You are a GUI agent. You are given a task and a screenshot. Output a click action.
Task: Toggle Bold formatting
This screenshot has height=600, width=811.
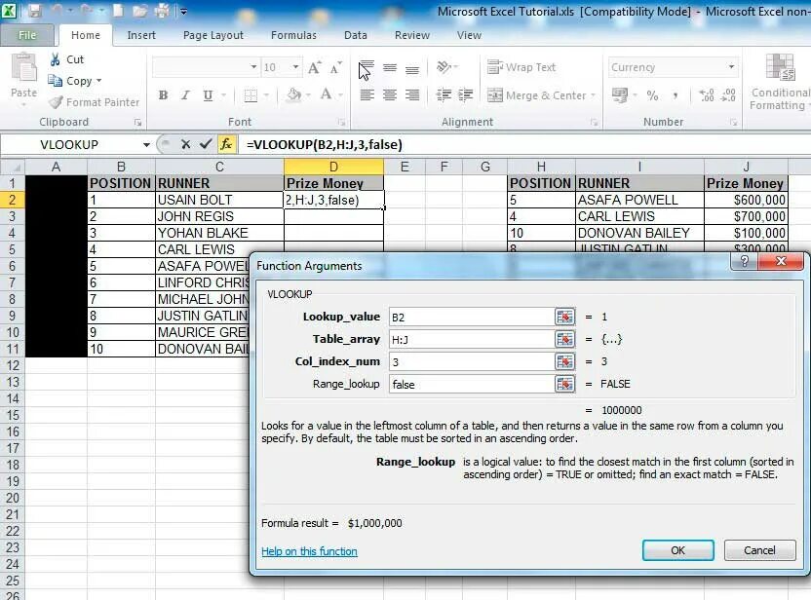(164, 95)
